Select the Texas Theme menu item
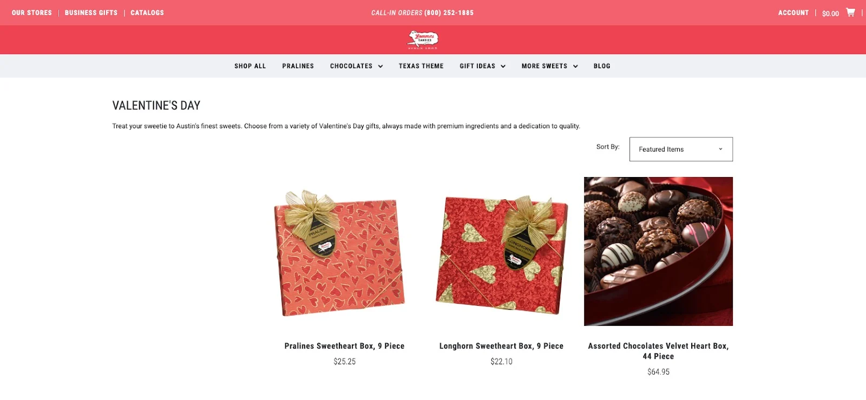 pos(421,66)
